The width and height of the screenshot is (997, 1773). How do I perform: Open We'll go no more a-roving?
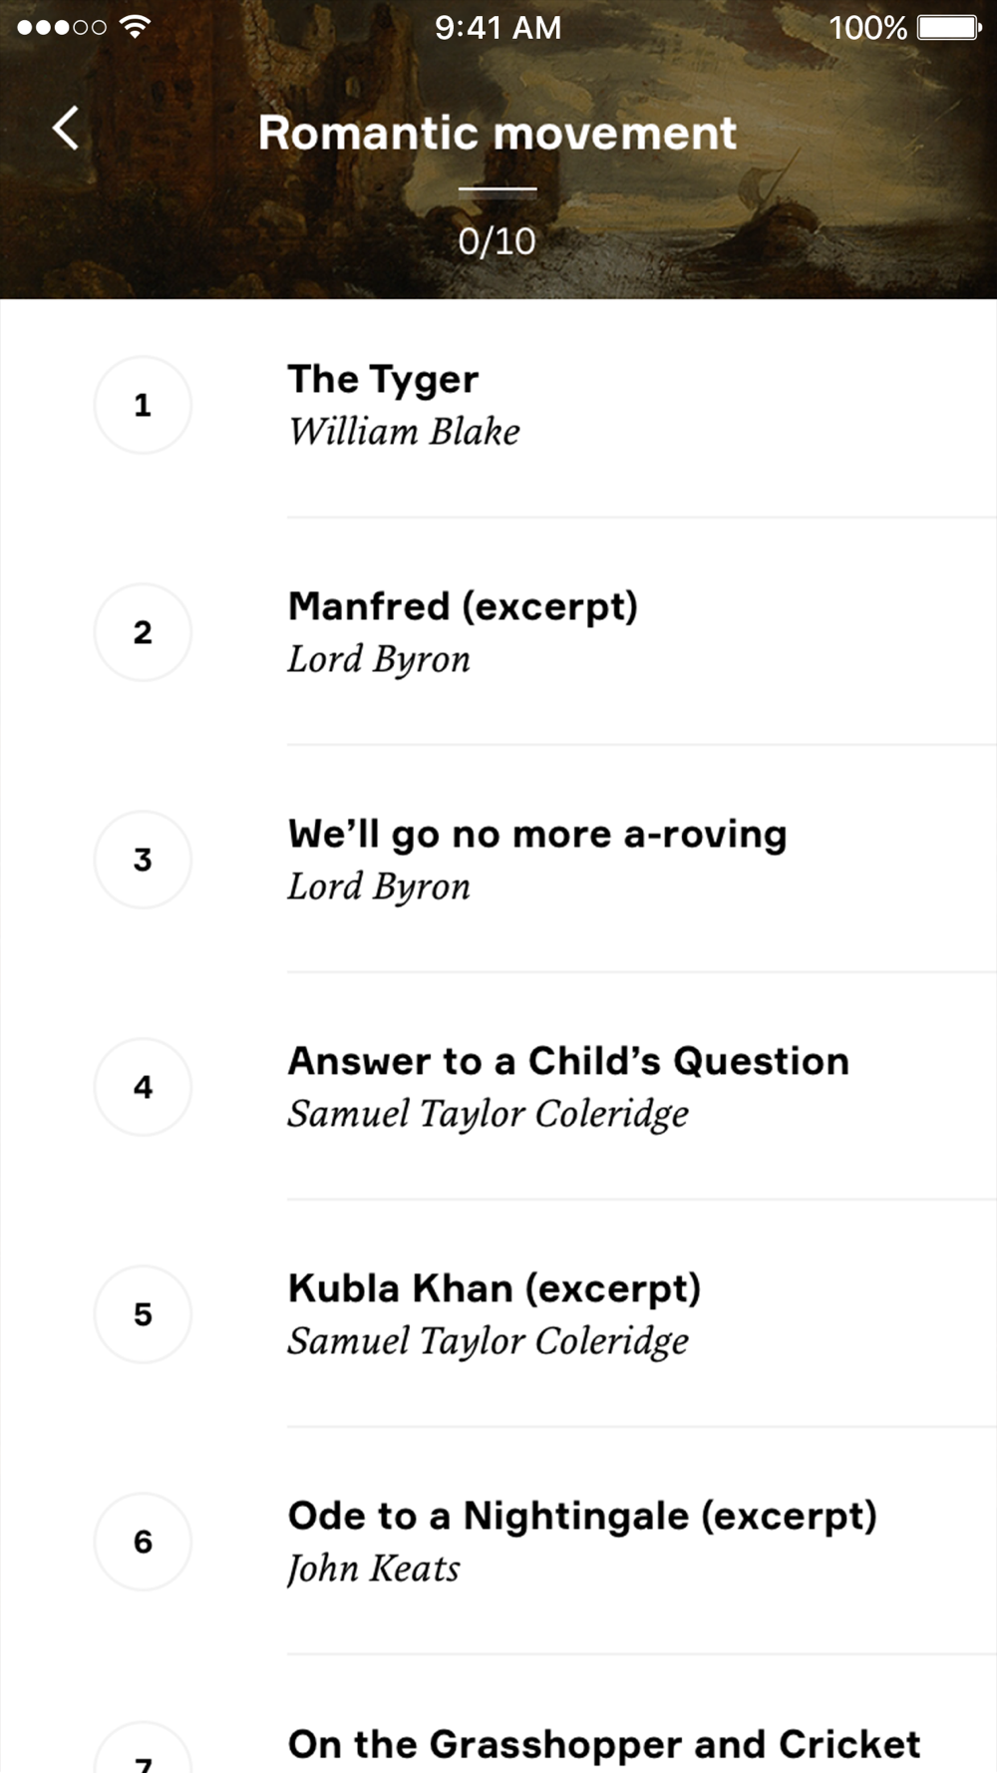498,860
